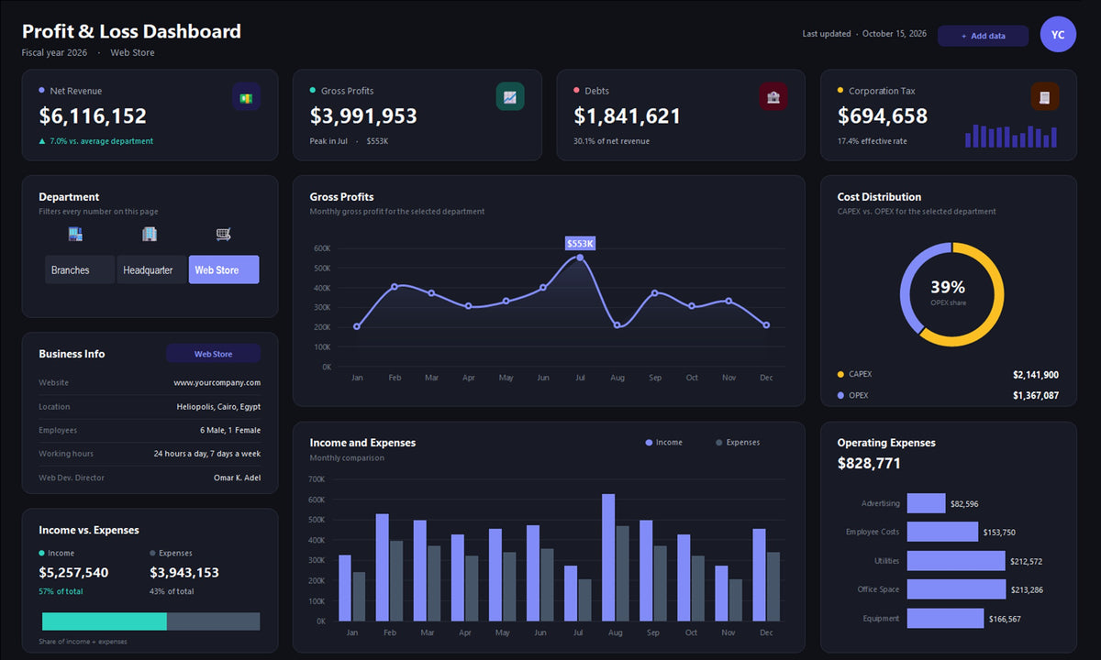Screen dimensions: 1101x660
Task: Click the Corporation Tax mini bar sparkline
Action: [1011, 137]
